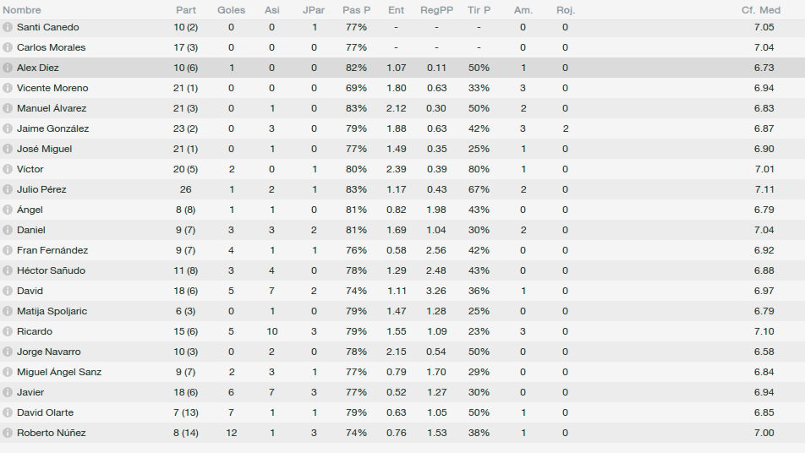805x453 pixels.
Task: Click info icon beside Víctor
Action: pos(7,169)
